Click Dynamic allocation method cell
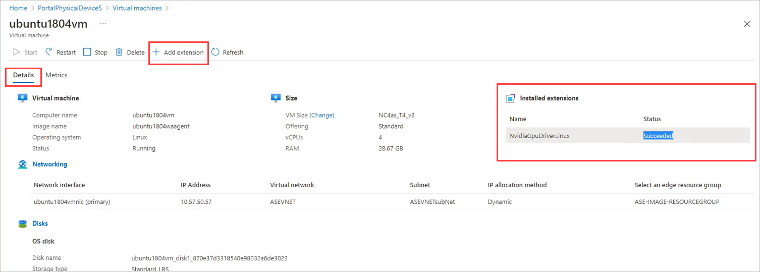Viewport: 760px width, 272px height. coord(500,202)
